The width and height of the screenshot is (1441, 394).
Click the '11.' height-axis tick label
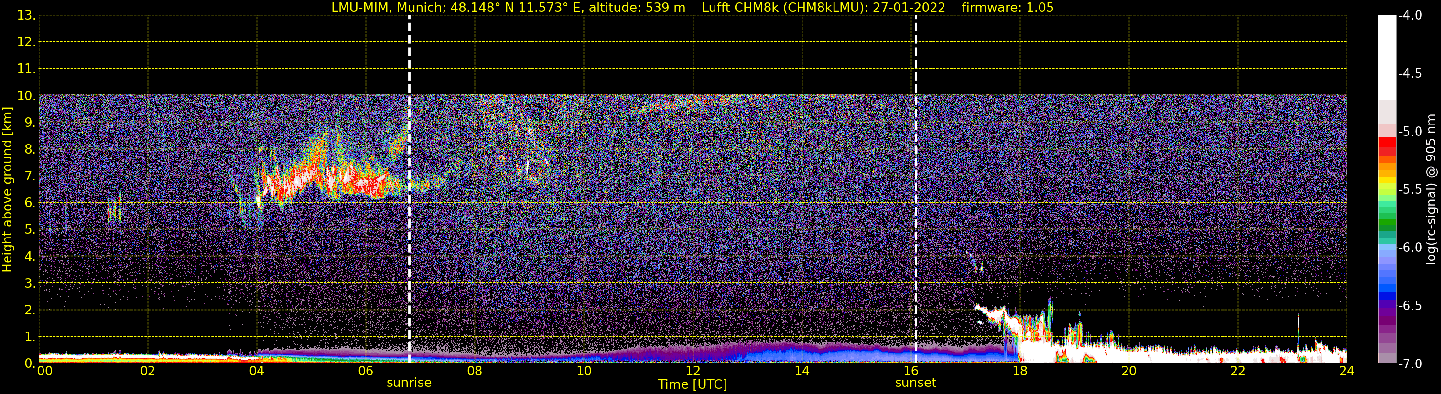point(26,69)
